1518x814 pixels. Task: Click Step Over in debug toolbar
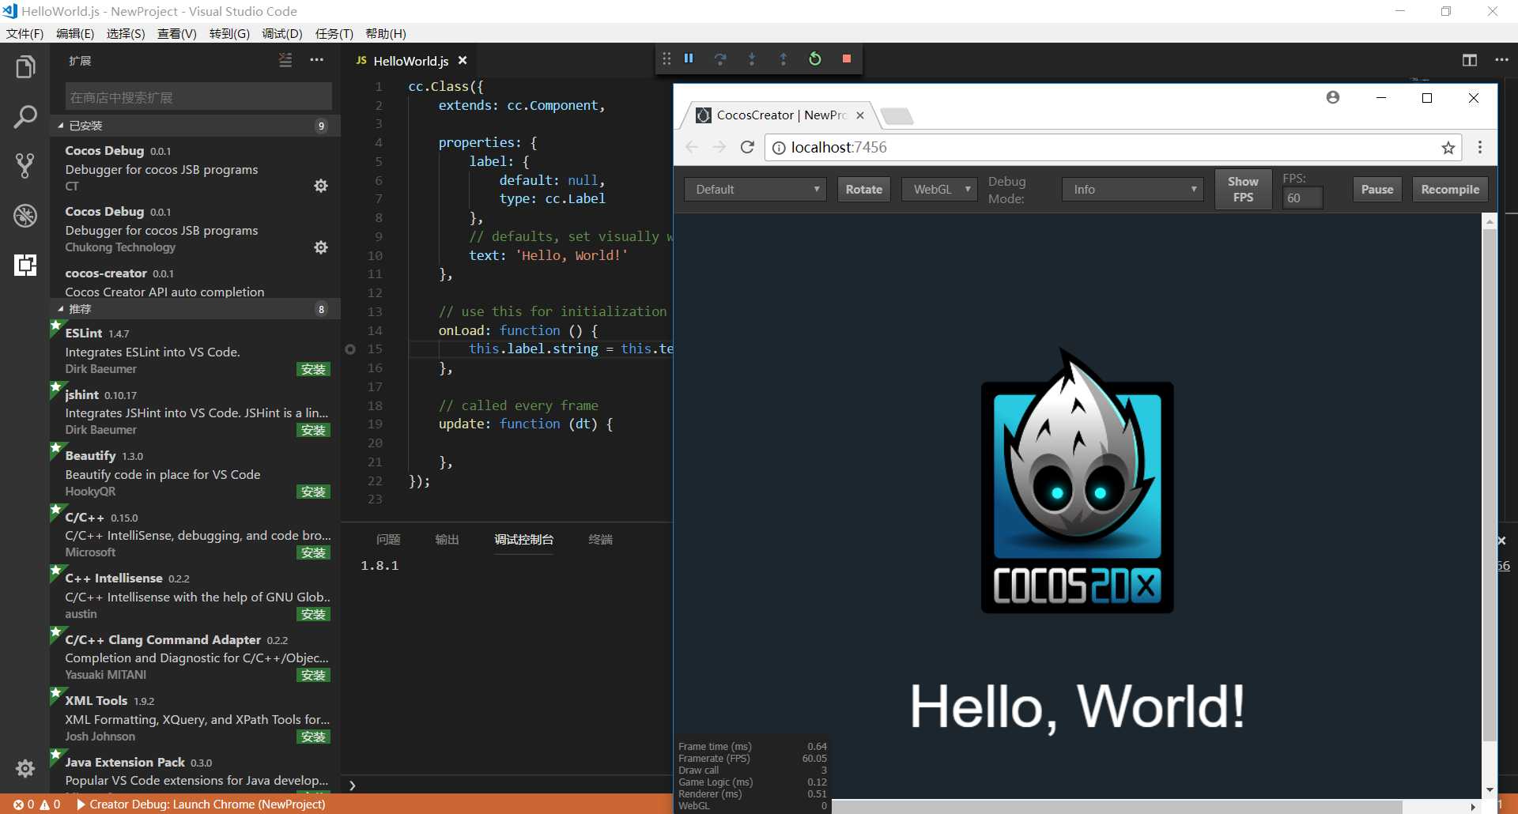pos(720,58)
